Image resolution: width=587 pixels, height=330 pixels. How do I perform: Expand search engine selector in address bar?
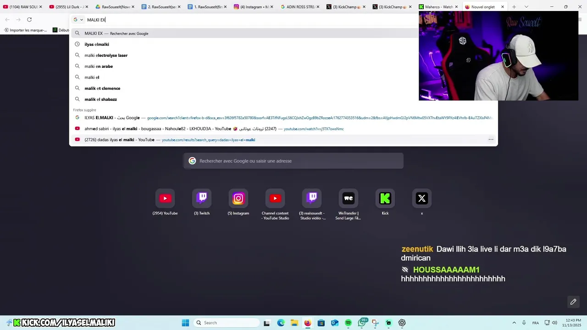[78, 20]
